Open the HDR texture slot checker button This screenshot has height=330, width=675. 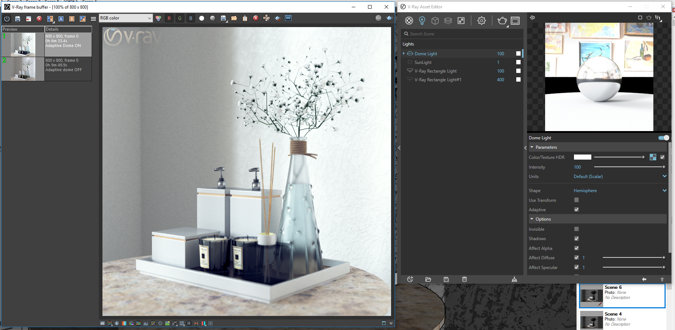point(653,157)
